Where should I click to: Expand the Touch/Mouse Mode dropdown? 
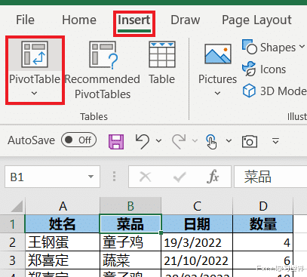pos(229,140)
